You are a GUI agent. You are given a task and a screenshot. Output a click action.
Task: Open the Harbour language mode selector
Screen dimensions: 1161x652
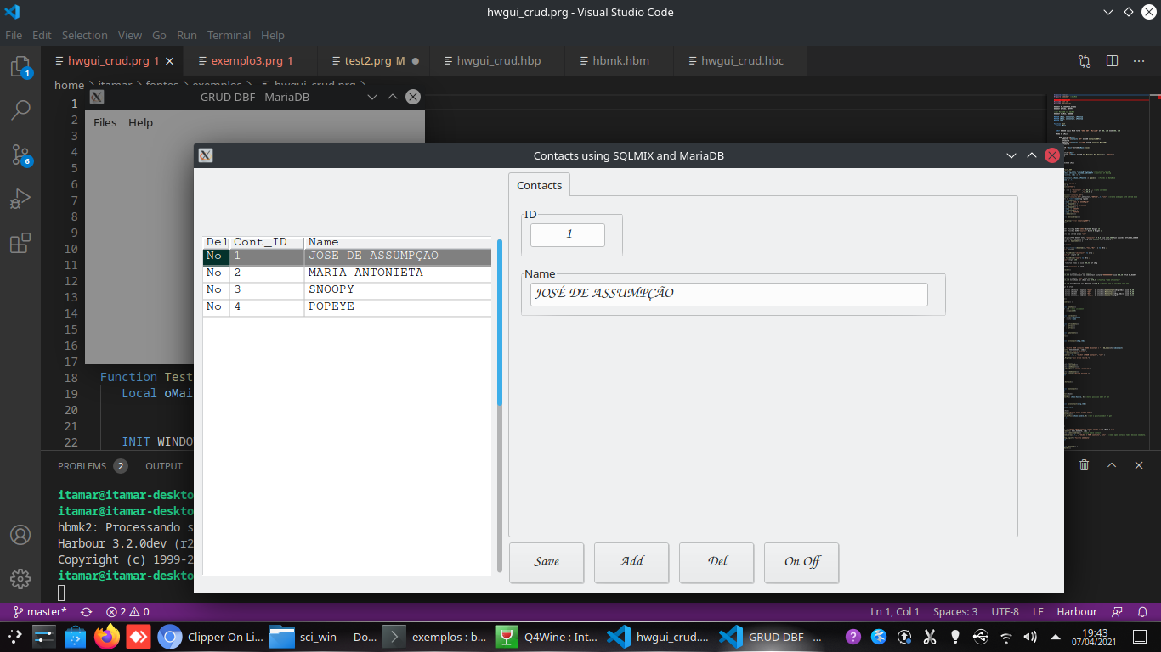[1076, 612]
